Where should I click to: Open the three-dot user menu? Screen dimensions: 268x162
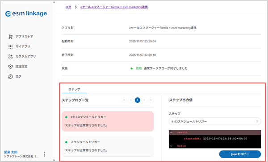pyautogui.click(x=44, y=154)
